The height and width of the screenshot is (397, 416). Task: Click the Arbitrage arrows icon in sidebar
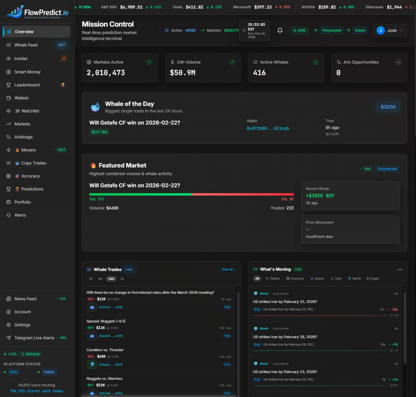8,137
